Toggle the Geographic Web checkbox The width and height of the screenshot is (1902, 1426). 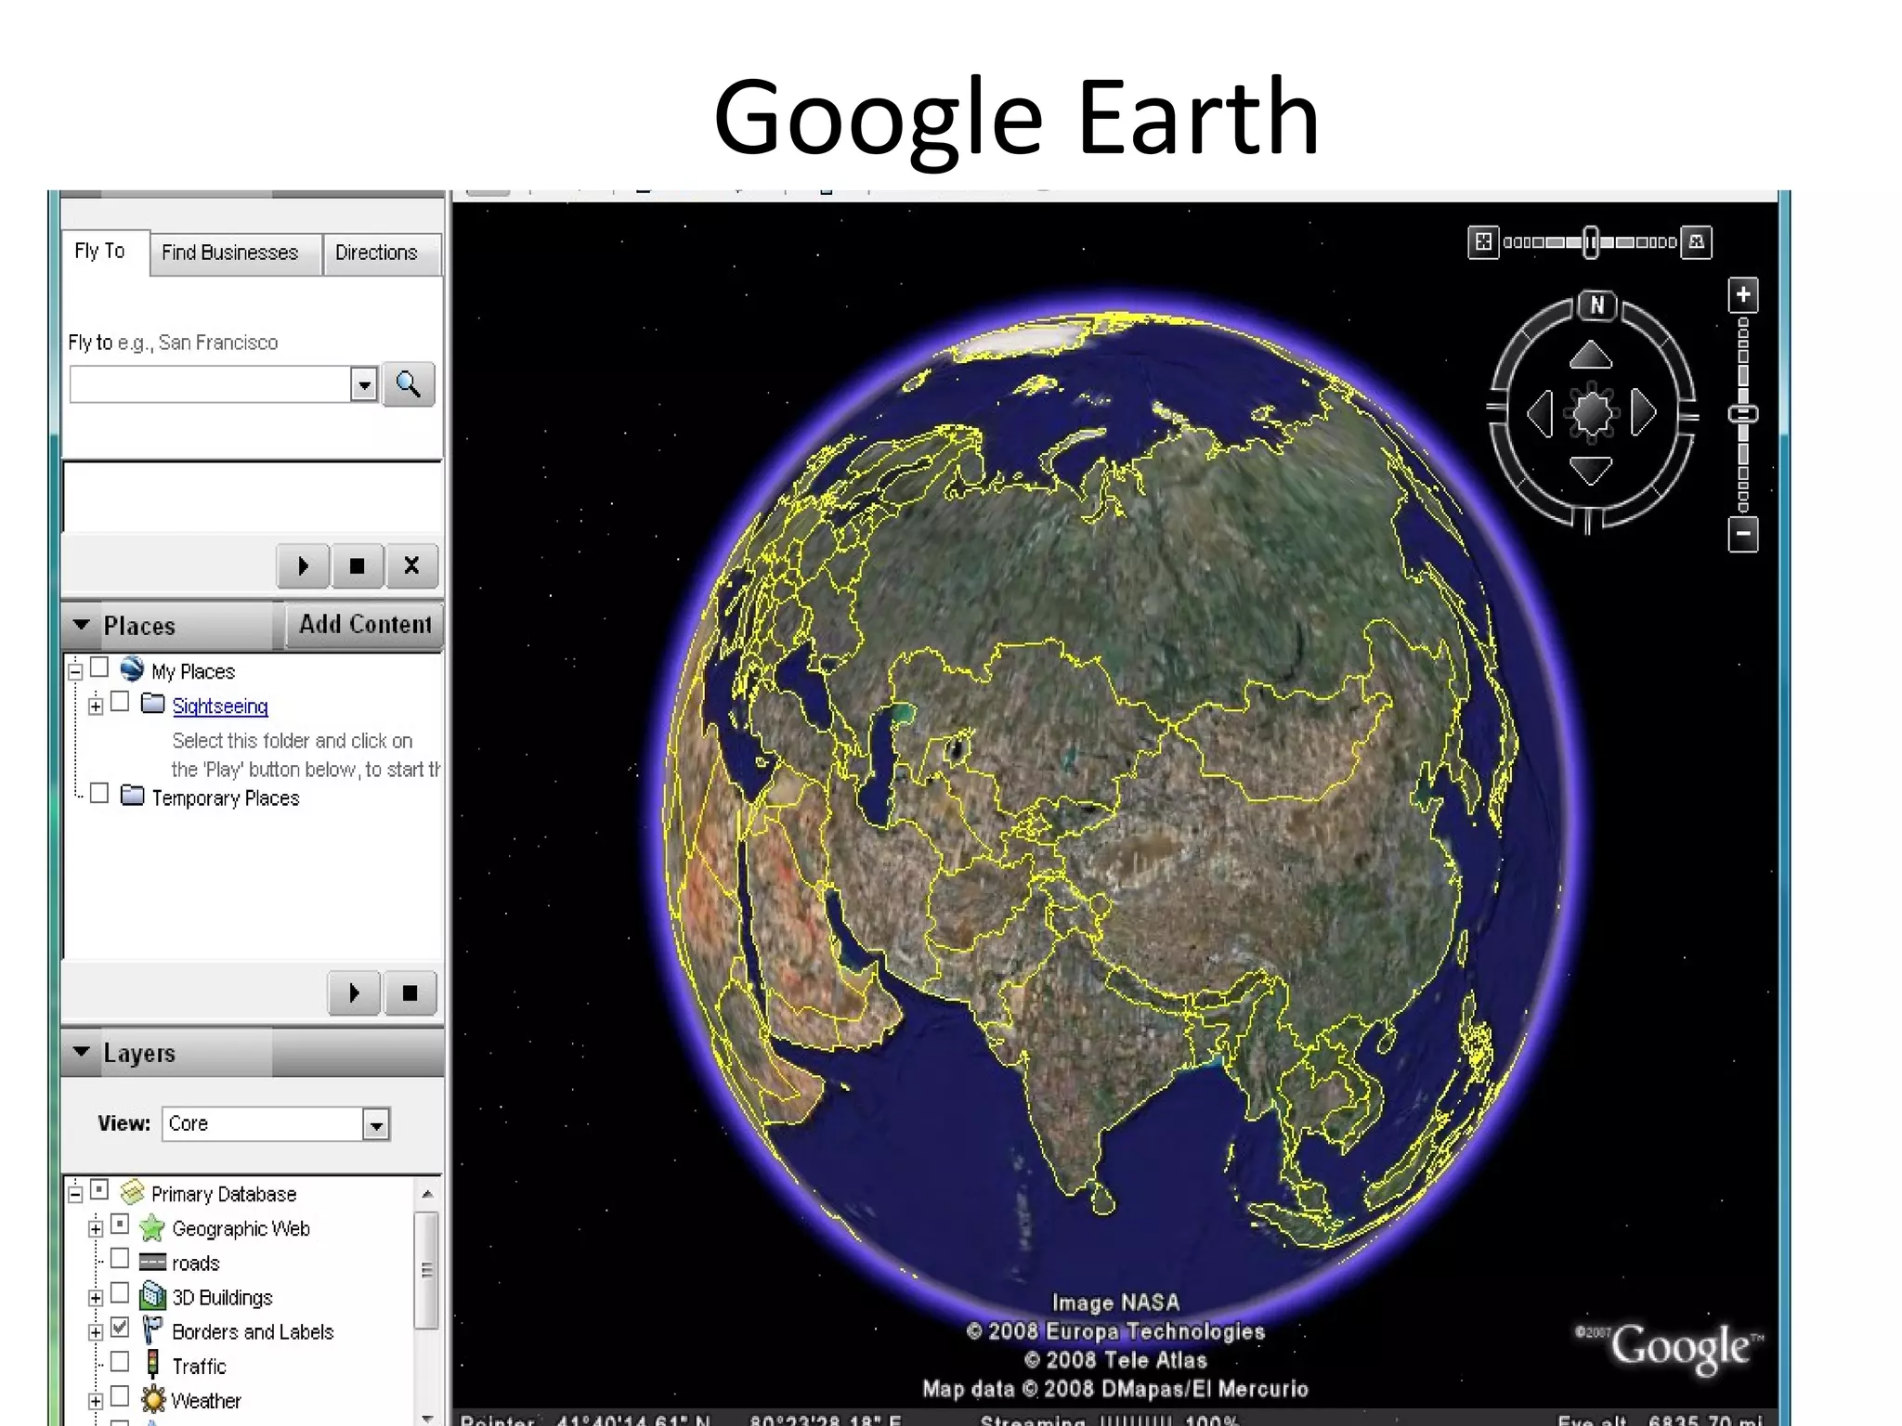[120, 1225]
